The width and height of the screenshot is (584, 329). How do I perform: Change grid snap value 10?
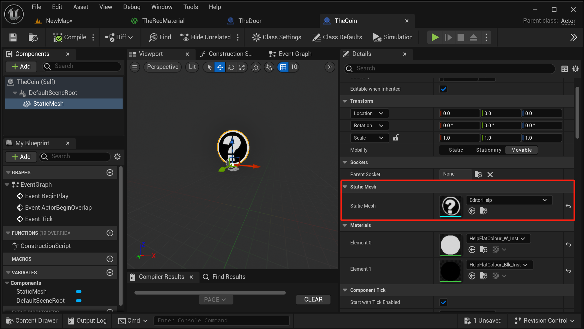pos(294,67)
